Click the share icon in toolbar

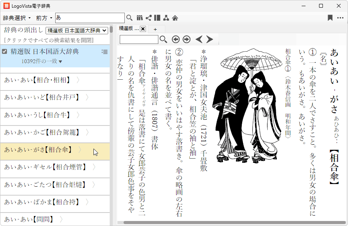point(148,18)
